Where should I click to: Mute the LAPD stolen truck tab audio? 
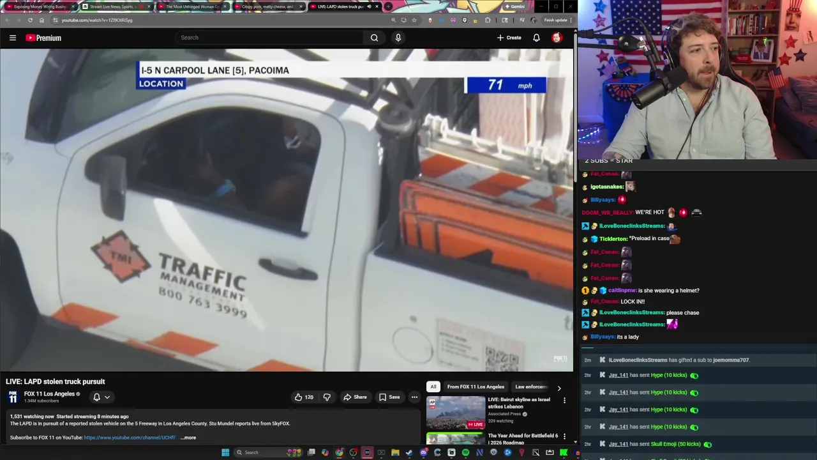369,6
